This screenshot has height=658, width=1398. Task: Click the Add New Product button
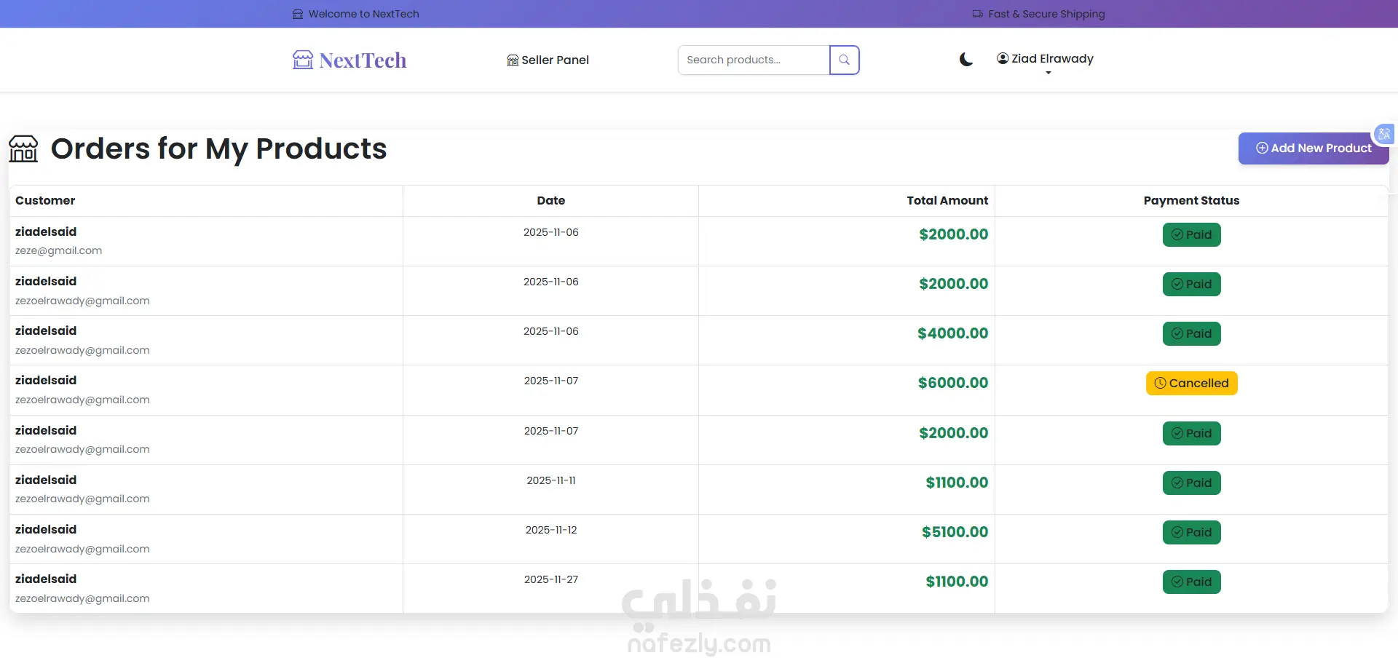(x=1313, y=148)
